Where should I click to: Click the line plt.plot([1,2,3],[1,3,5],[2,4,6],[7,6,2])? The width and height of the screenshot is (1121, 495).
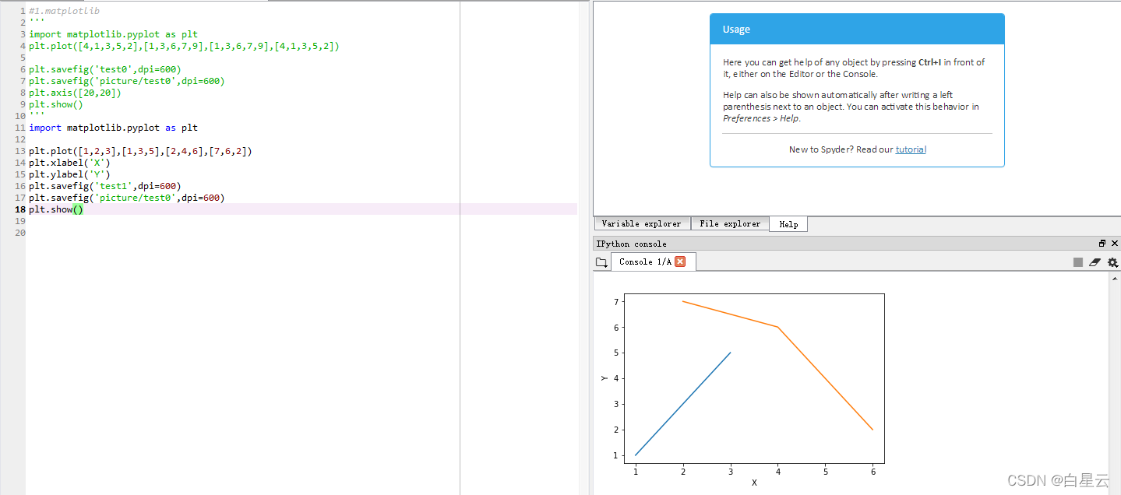click(x=140, y=151)
